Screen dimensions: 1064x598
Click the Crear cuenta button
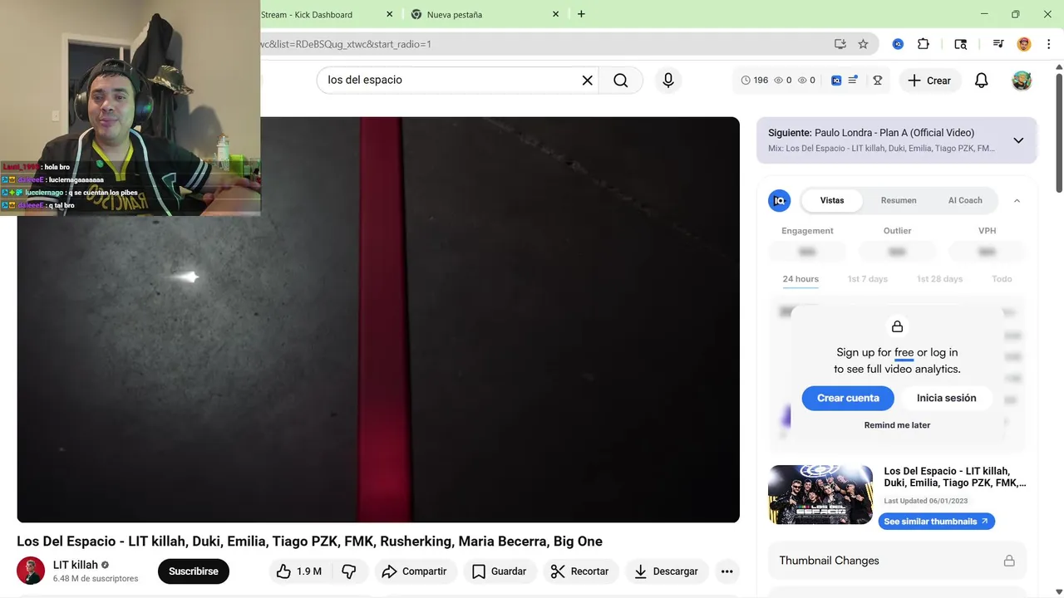tap(848, 398)
